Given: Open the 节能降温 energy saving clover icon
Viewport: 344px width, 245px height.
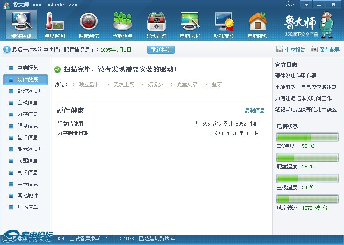Looking at the screenshot, I should click(x=122, y=21).
